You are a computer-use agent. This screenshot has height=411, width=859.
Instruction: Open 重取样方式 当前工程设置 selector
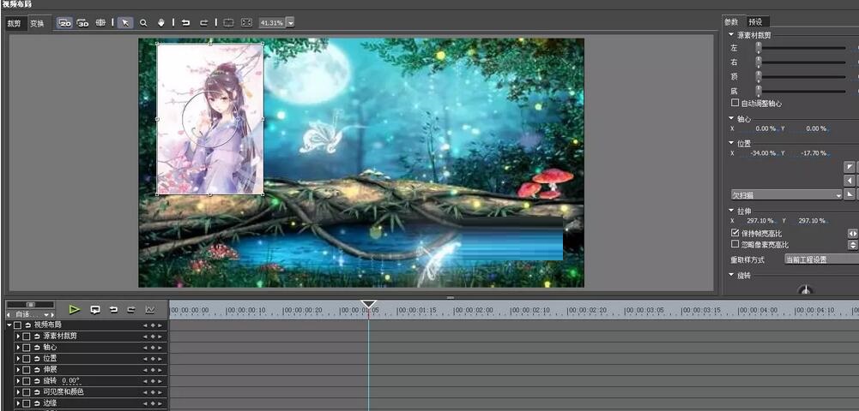820,259
